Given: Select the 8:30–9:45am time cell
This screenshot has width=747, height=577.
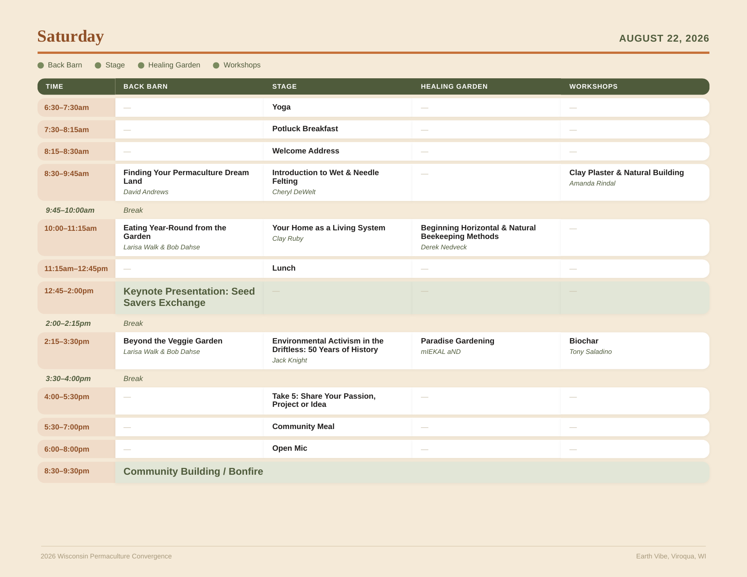Looking at the screenshot, I should pos(76,182).
